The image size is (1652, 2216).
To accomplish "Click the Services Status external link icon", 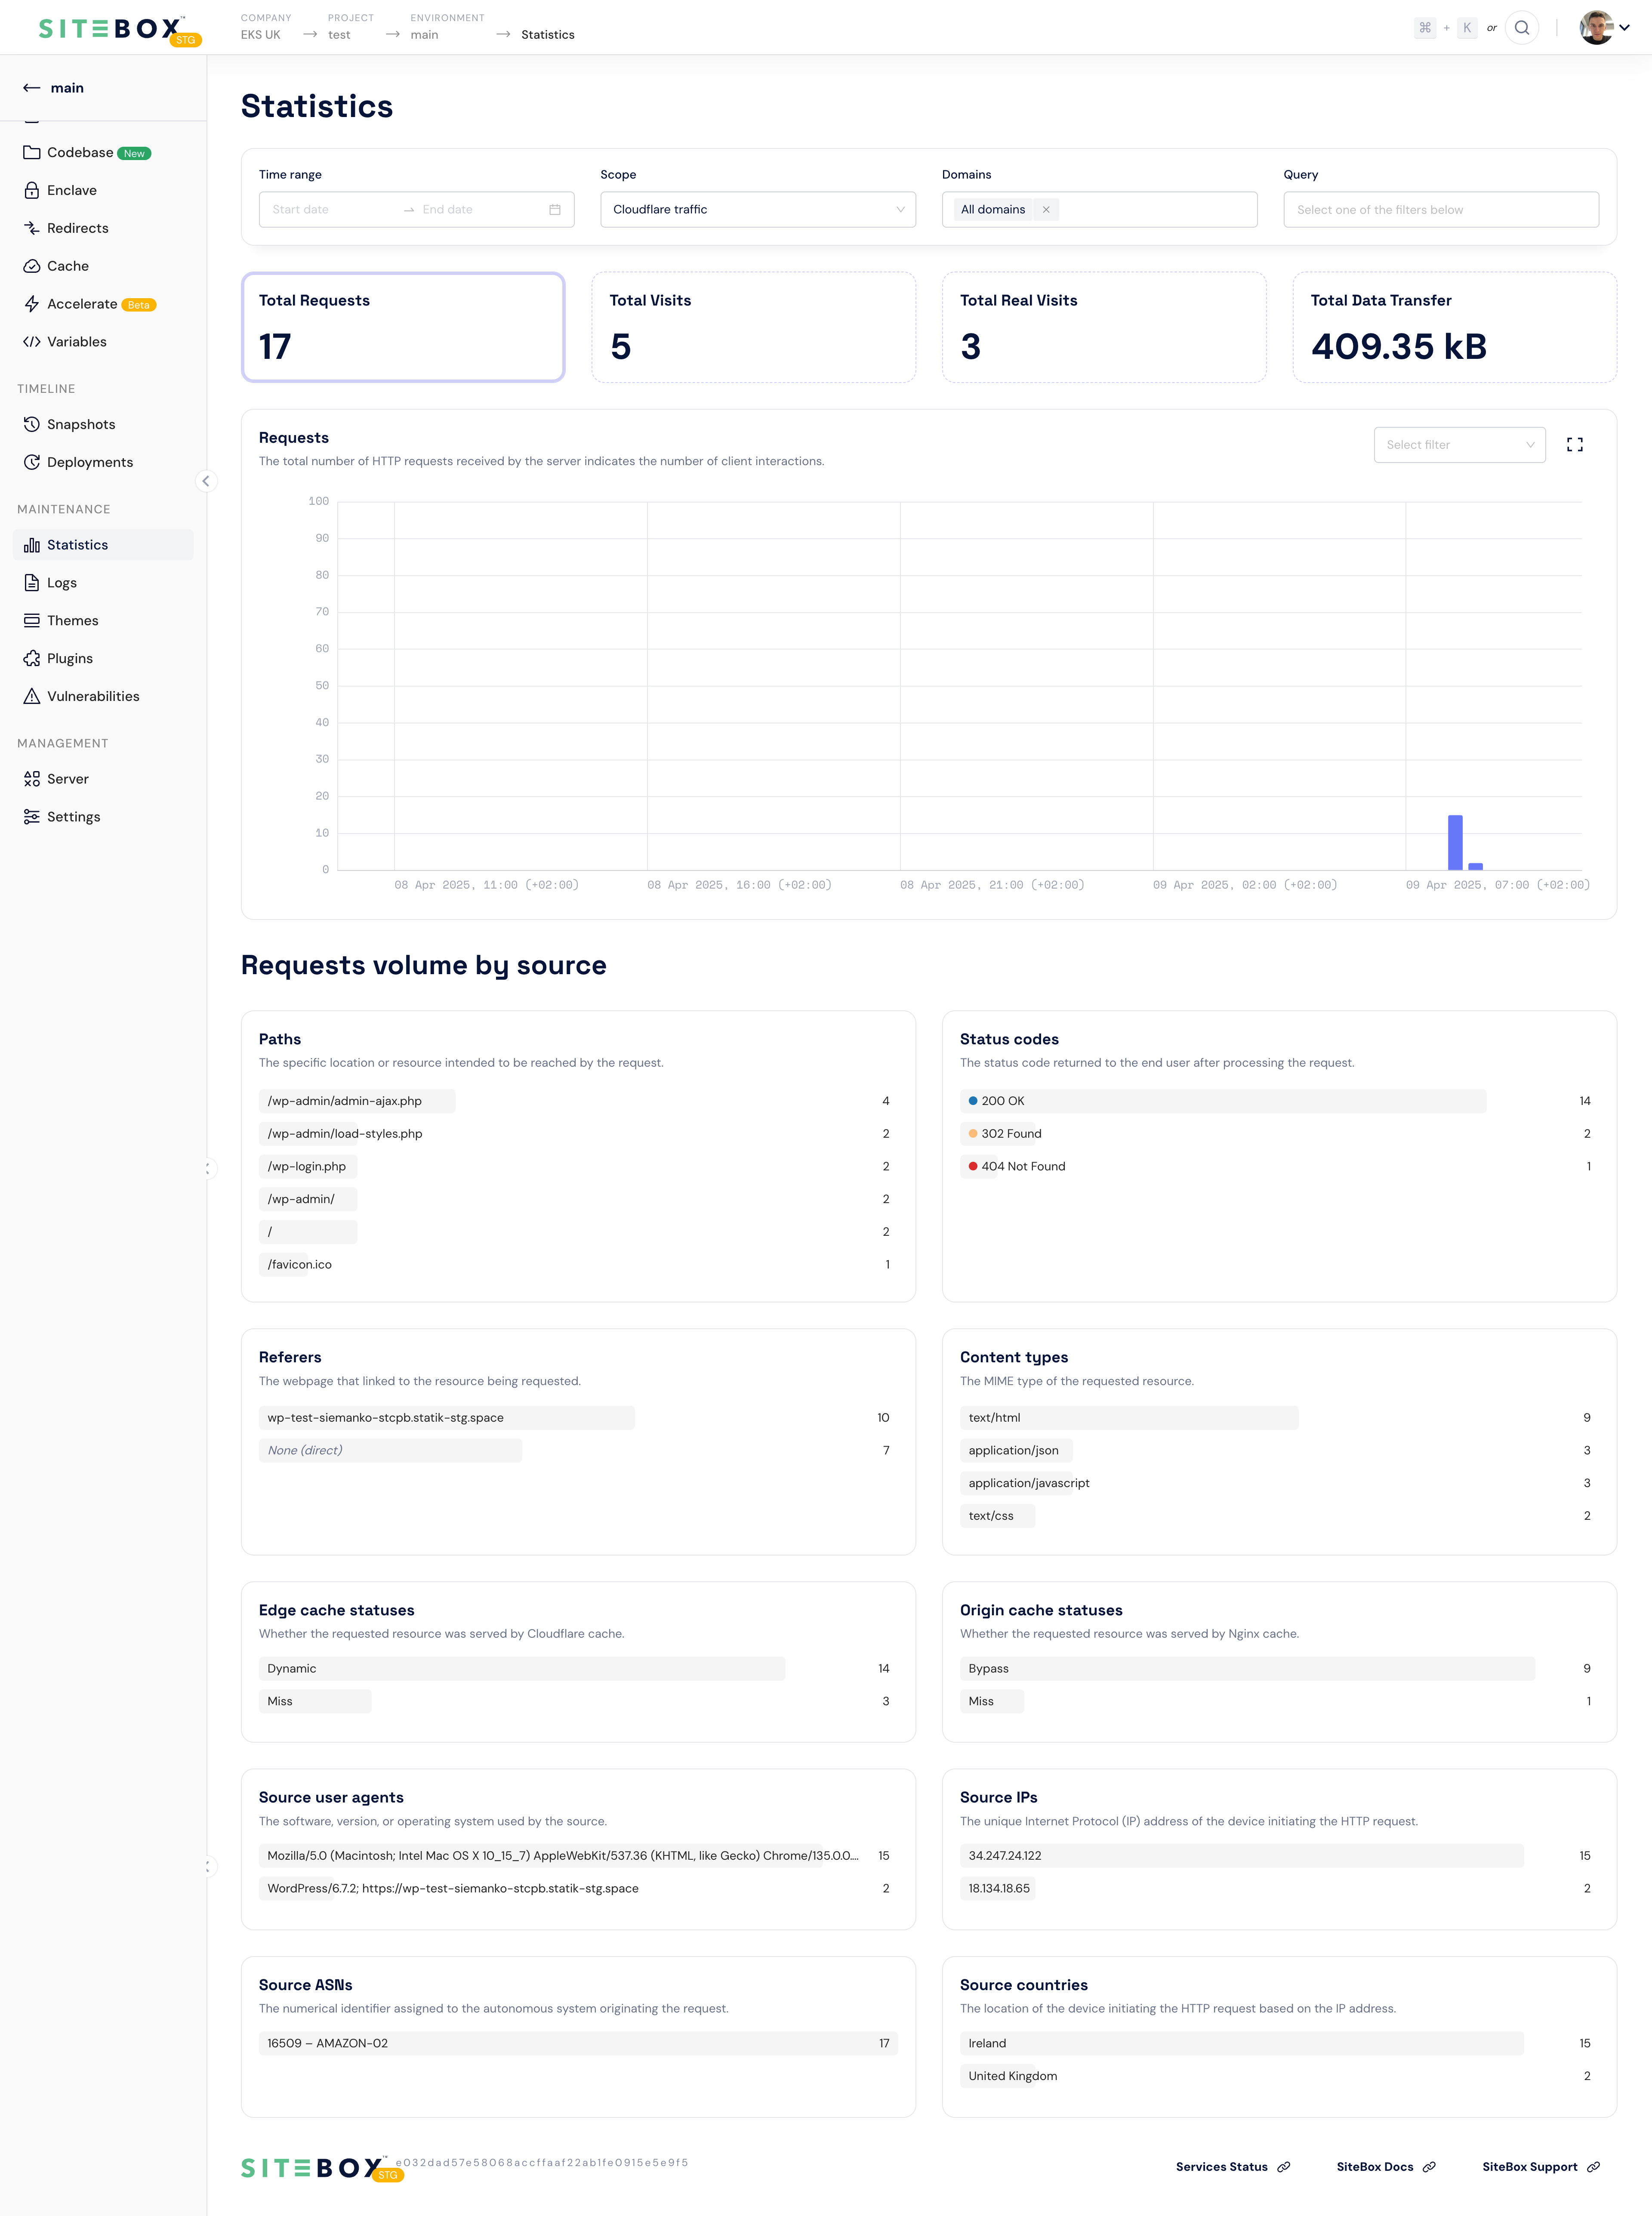I will tap(1284, 2167).
